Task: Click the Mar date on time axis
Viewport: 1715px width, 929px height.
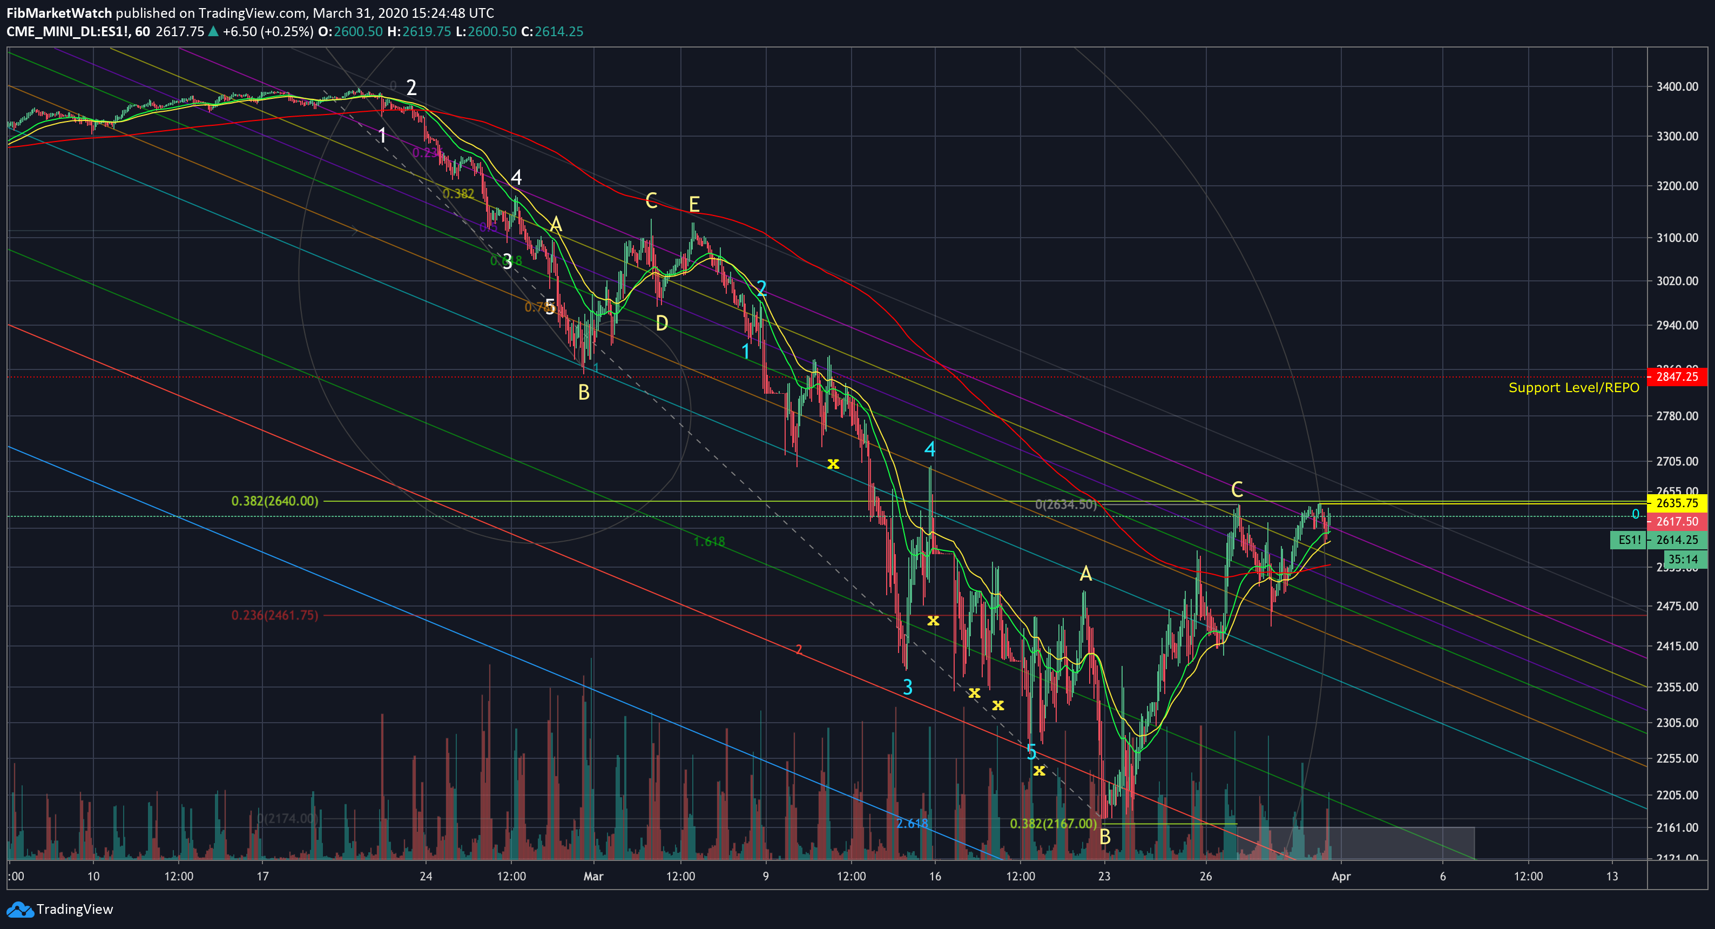Action: point(593,877)
